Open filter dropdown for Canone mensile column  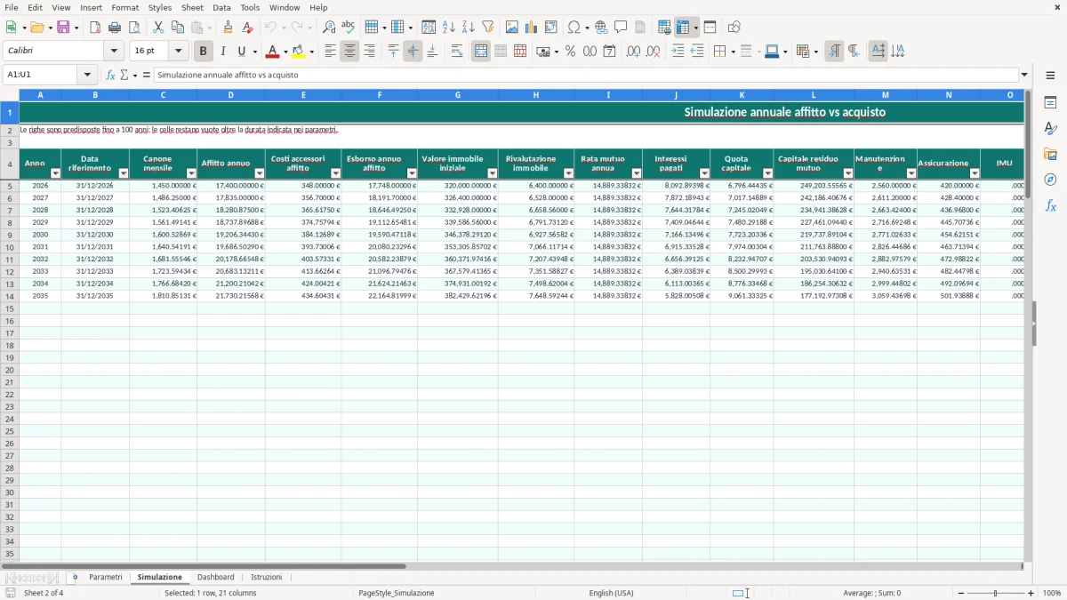[x=190, y=173]
